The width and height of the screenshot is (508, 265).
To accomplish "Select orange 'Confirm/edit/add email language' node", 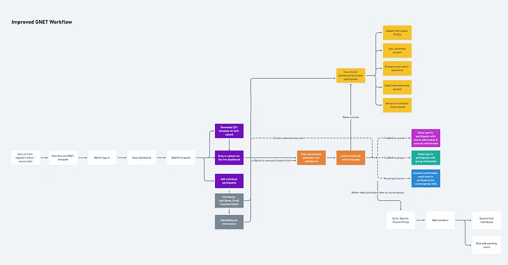I will 350,158.
